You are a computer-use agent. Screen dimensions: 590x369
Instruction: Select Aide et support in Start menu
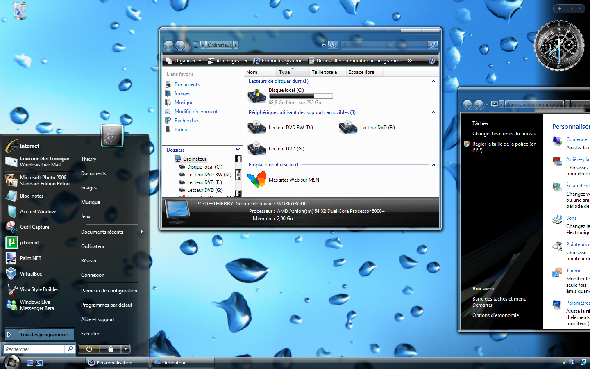(98, 319)
